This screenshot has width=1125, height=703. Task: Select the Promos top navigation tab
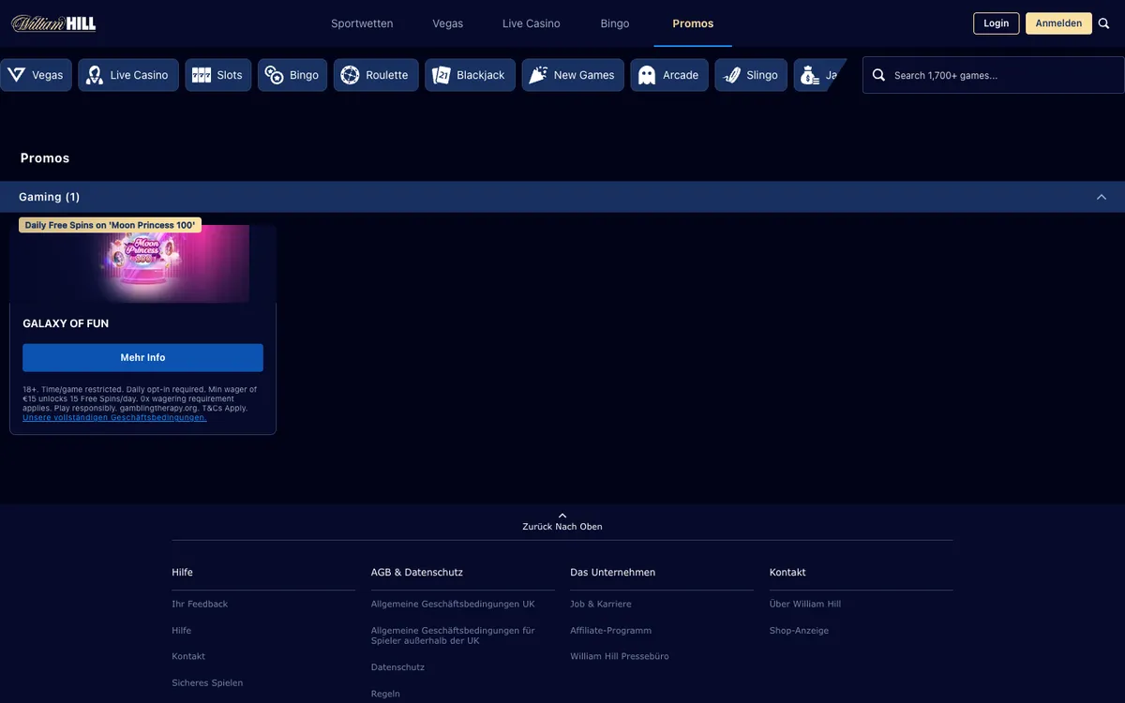click(693, 23)
